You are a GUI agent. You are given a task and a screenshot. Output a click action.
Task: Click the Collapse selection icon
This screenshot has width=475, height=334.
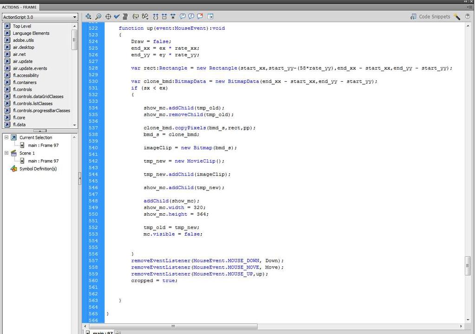(164, 16)
